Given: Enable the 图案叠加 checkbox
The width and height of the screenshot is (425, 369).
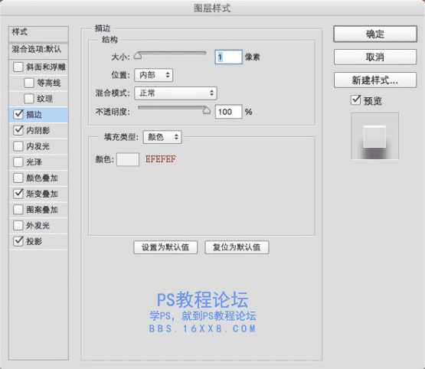Looking at the screenshot, I should point(18,210).
